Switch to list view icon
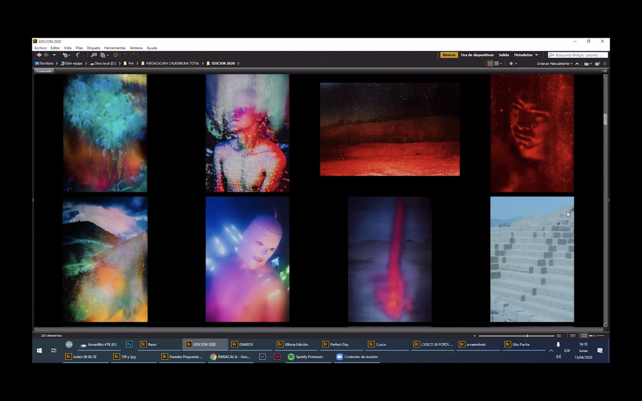642x401 pixels. (601, 335)
